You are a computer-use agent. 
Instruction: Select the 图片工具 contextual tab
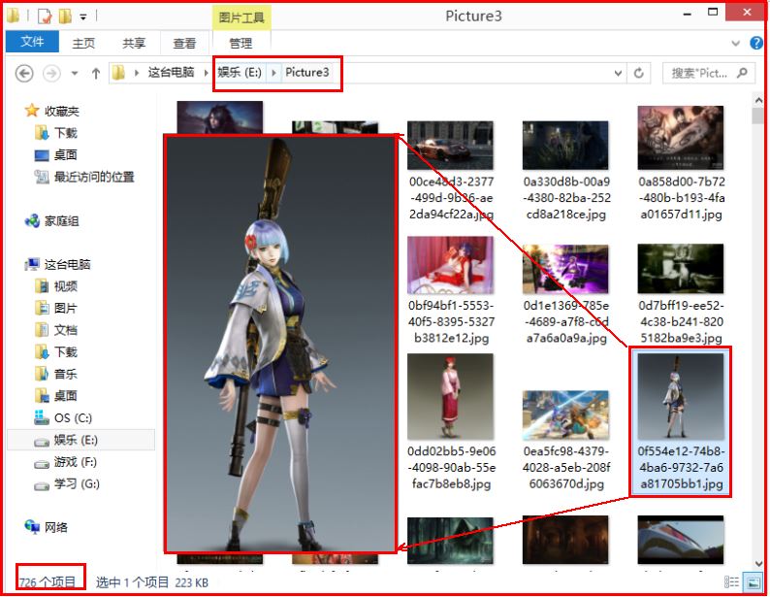click(241, 17)
